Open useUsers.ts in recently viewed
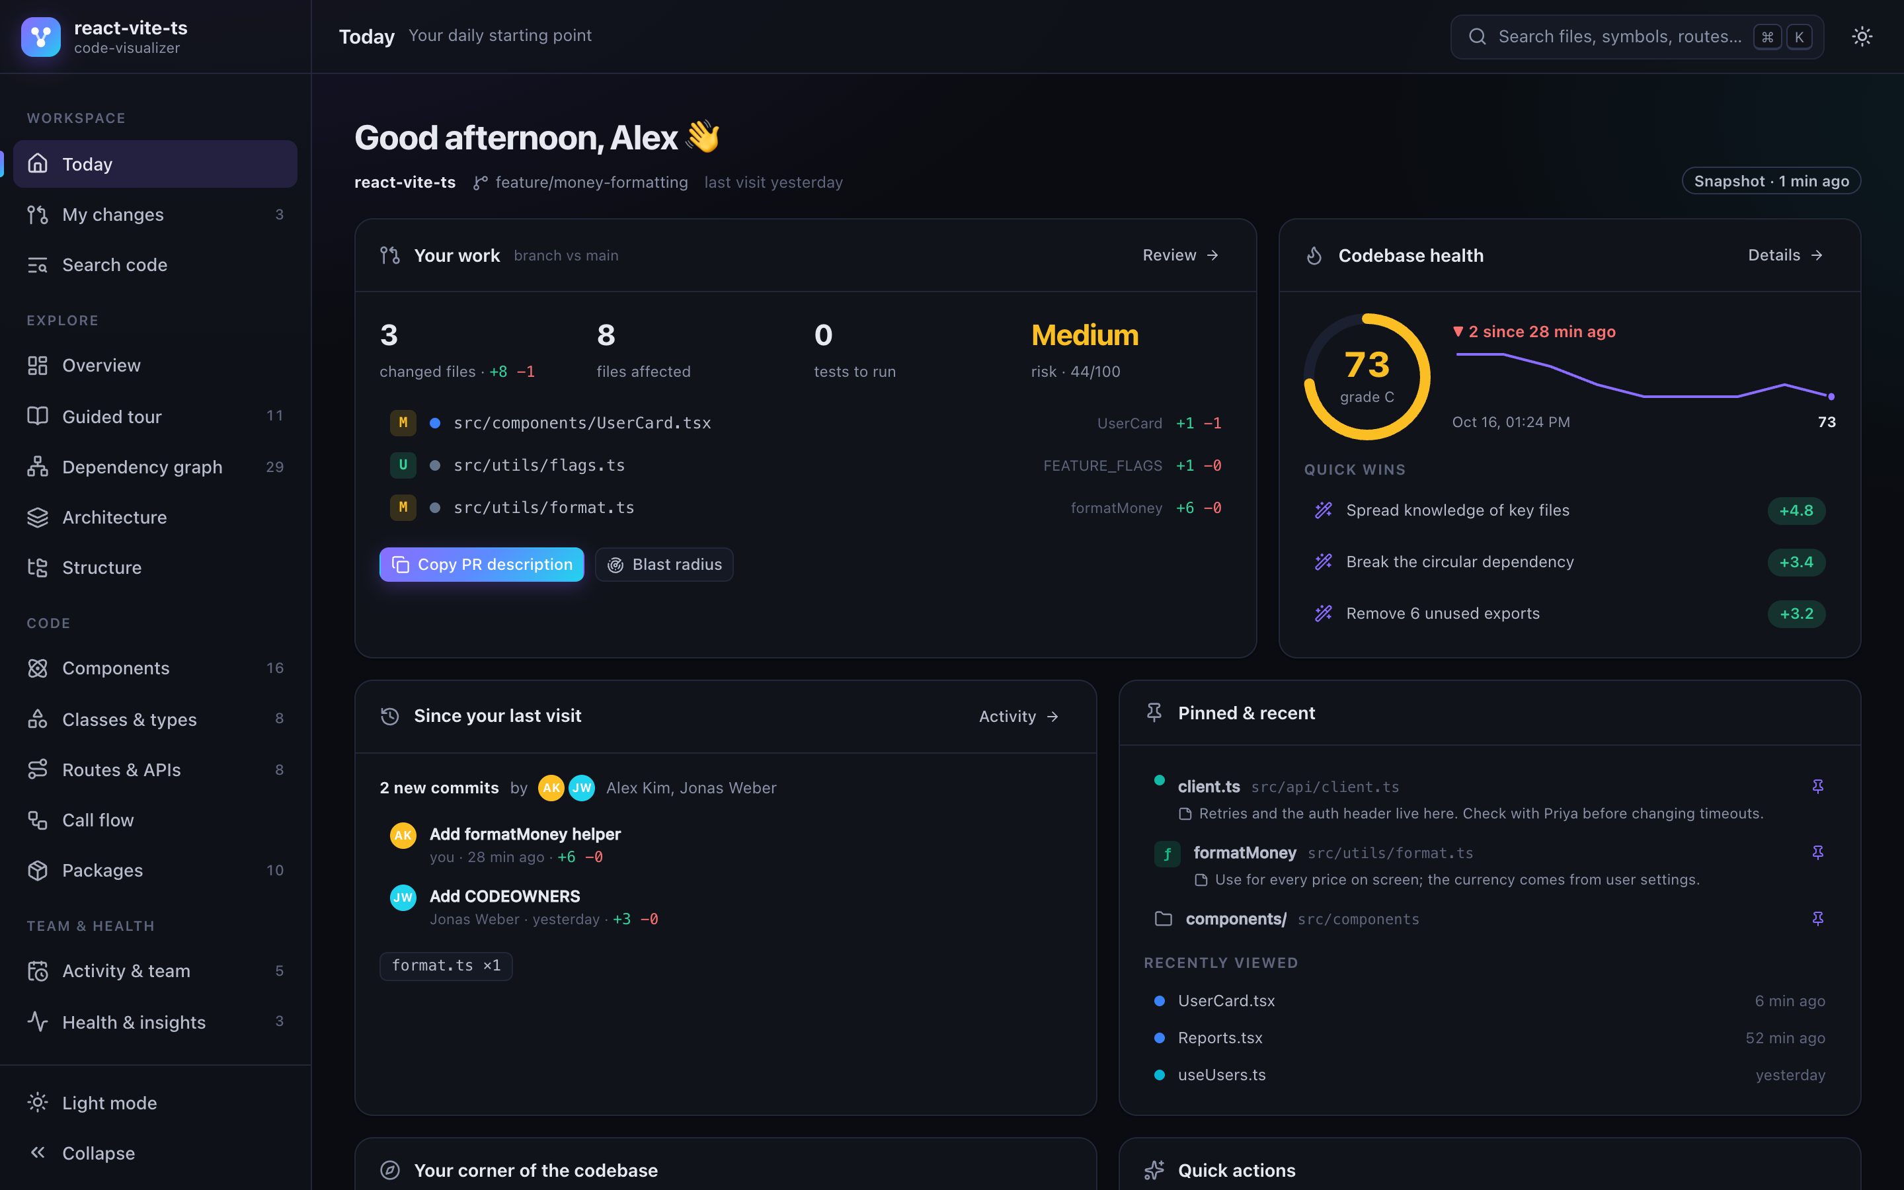This screenshot has width=1904, height=1190. pos(1489,1074)
